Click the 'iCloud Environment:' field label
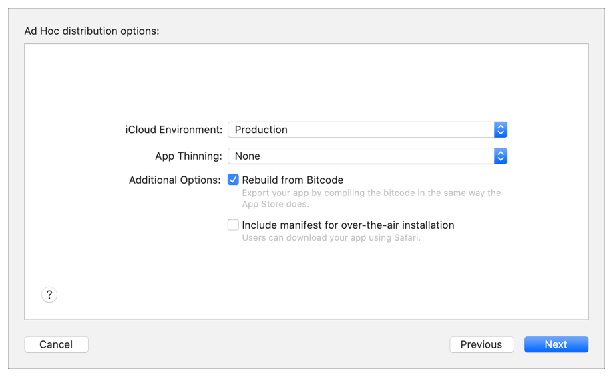Viewport: 613px width, 377px height. coord(174,130)
